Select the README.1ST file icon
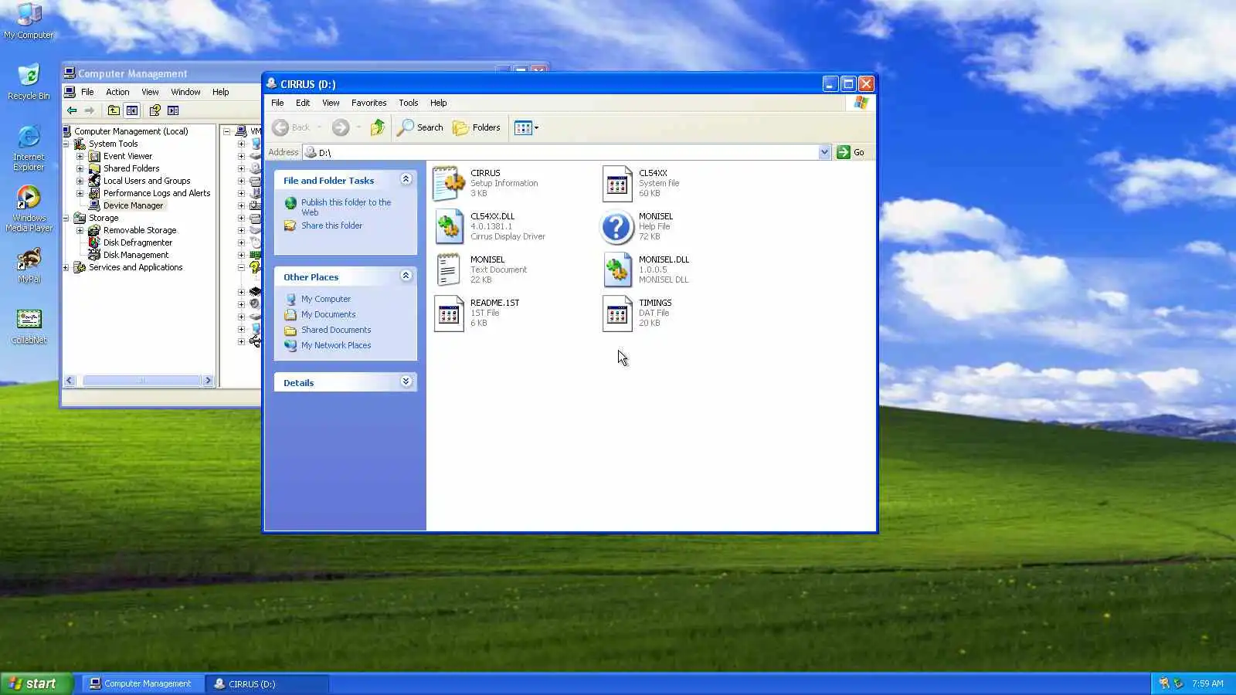 coord(449,314)
